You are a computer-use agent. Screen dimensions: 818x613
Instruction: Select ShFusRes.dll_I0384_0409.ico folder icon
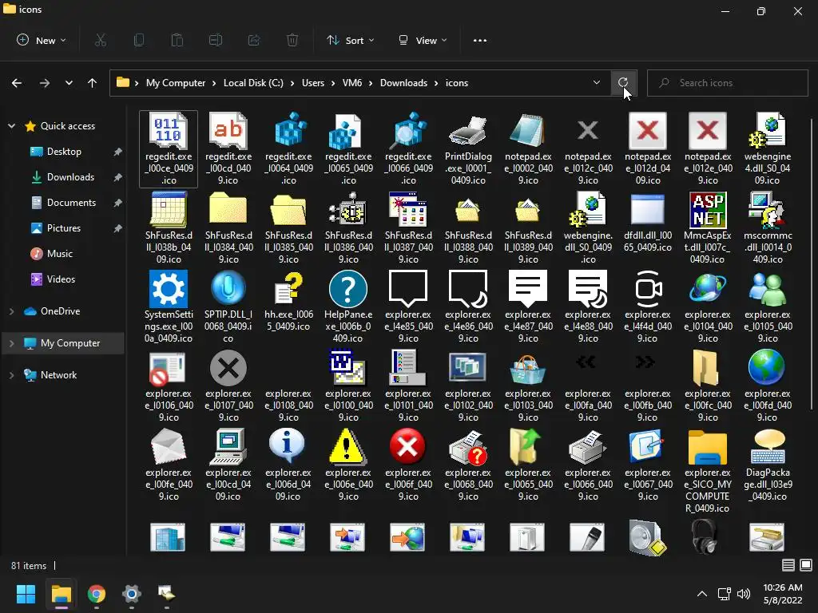click(x=228, y=227)
